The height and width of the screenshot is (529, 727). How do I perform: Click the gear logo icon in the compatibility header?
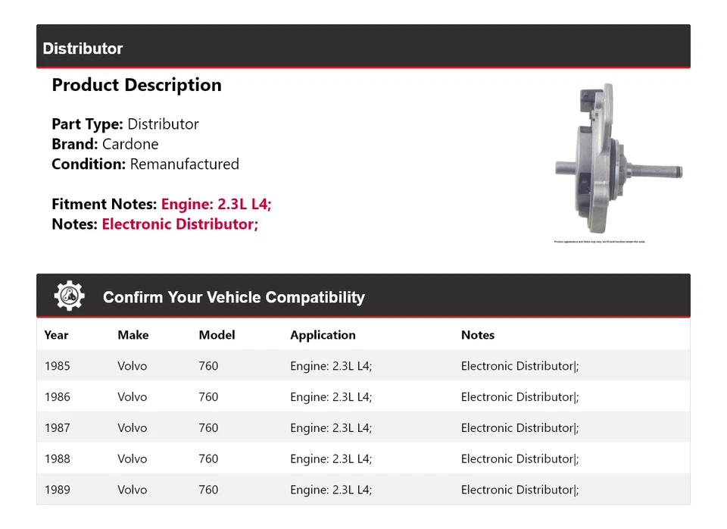click(x=69, y=296)
